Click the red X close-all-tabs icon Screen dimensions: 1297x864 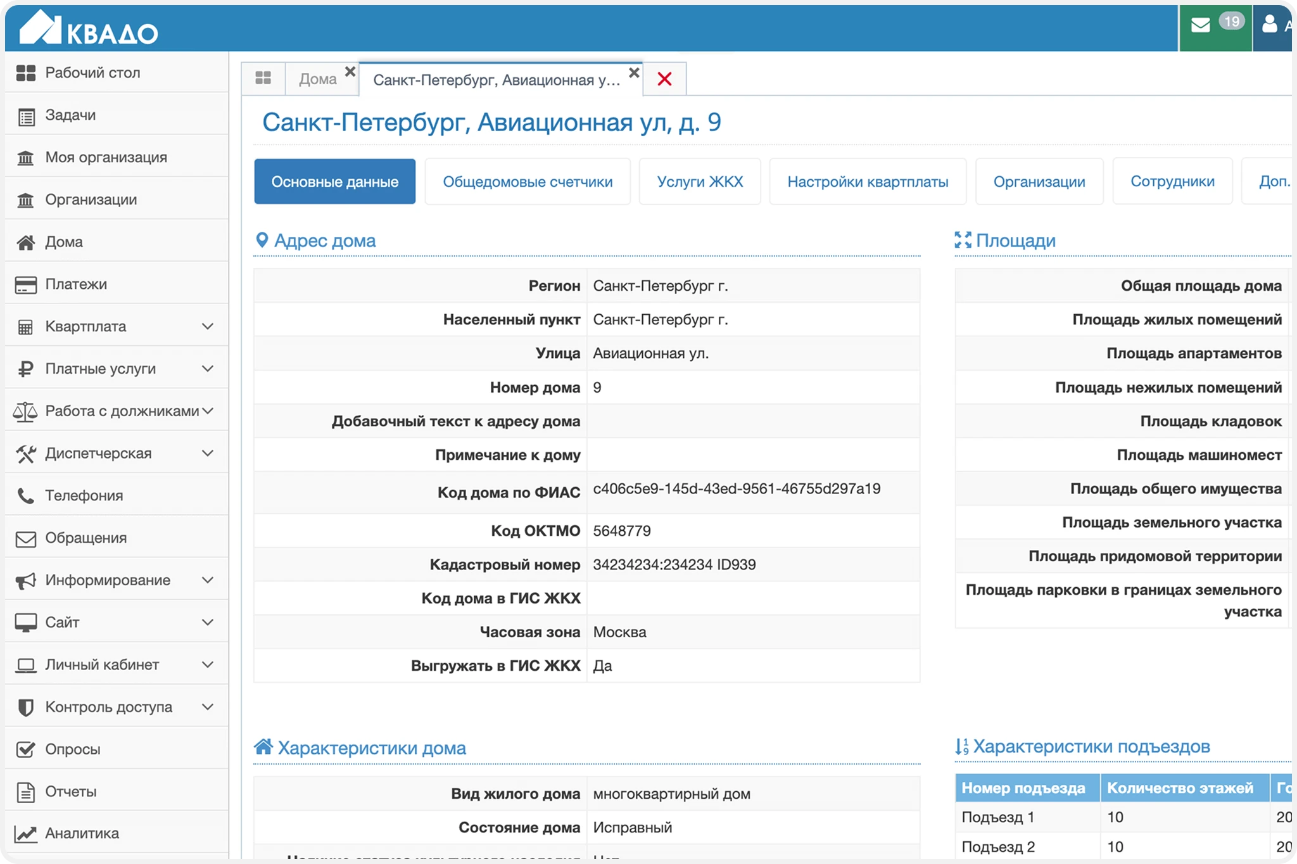click(x=664, y=79)
